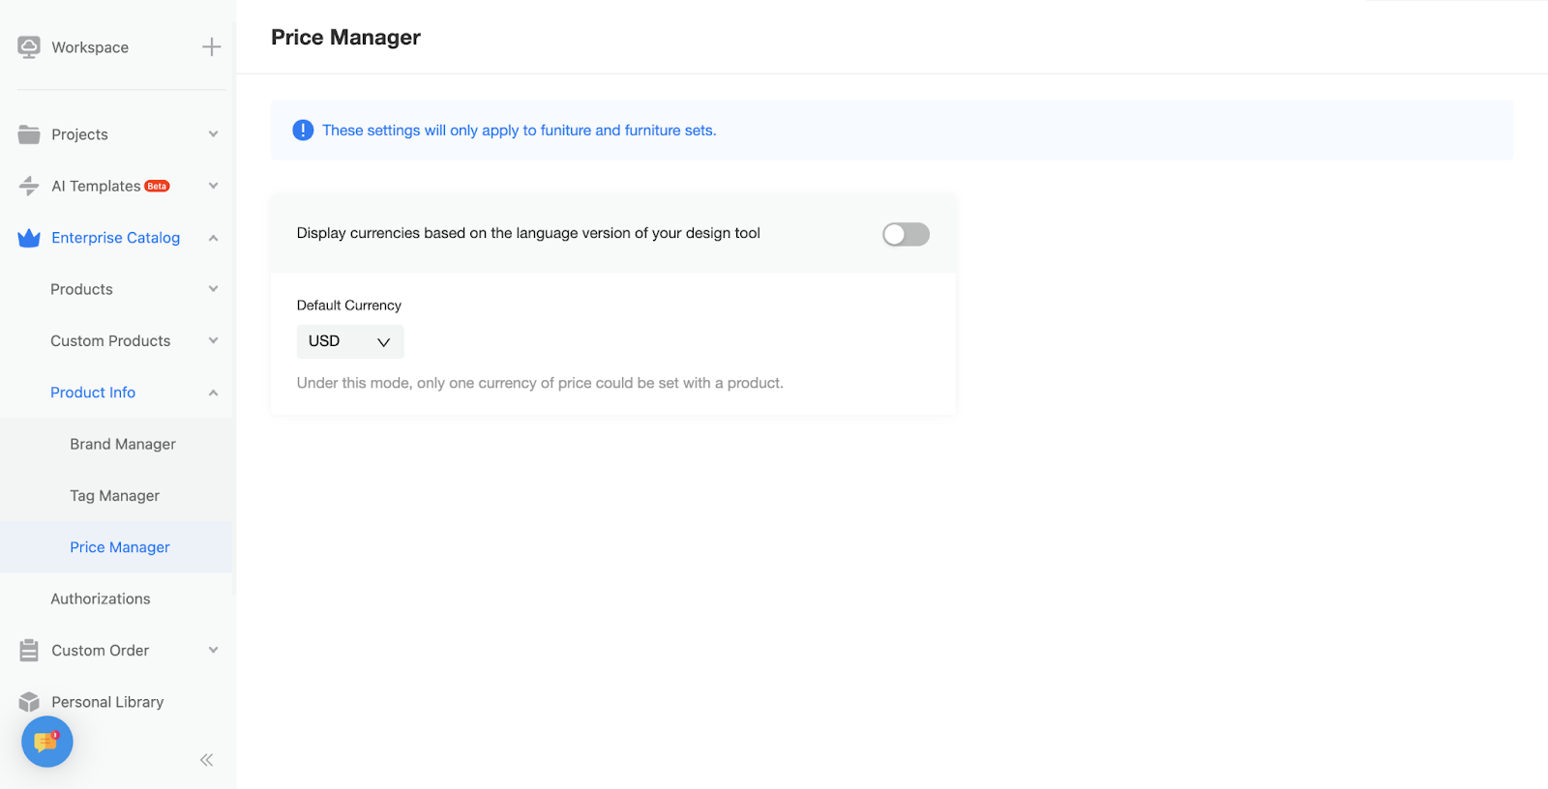Open Brand Manager page
The height and width of the screenshot is (789, 1548).
coord(123,444)
